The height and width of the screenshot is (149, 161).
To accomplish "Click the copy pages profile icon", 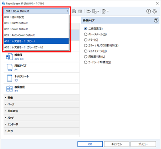I will tap(95, 11).
